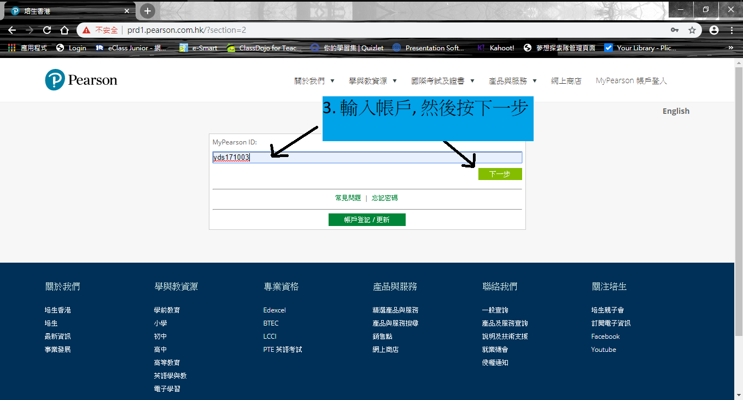Open a new tab with the plus button
This screenshot has height=400, width=743.
[x=148, y=10]
